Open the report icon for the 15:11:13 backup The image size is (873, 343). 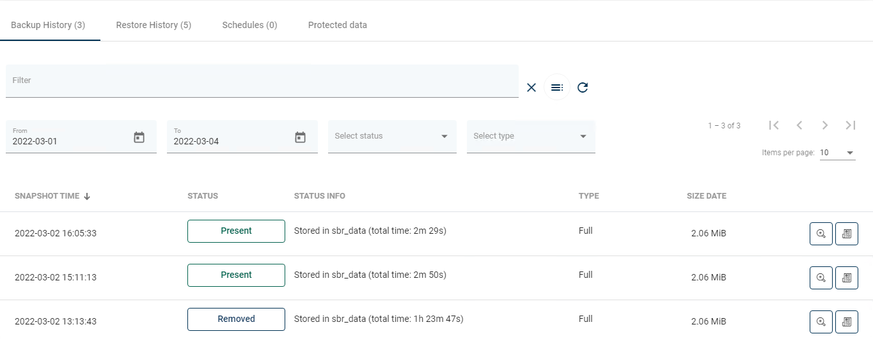tap(846, 278)
